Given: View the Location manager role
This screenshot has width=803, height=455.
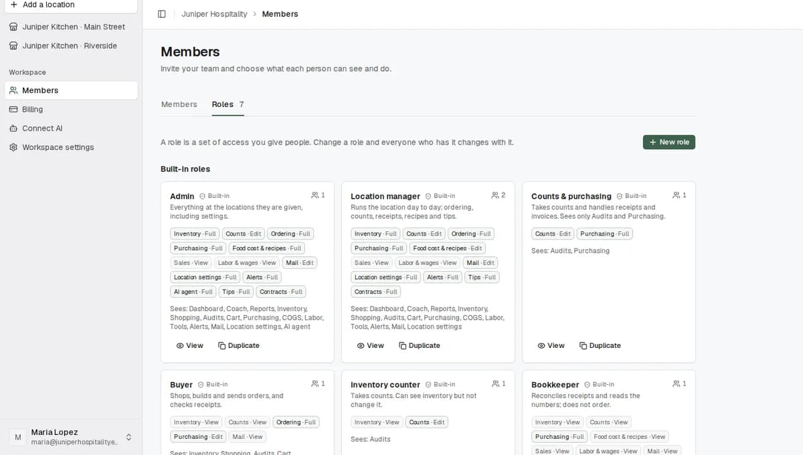Looking at the screenshot, I should [371, 345].
